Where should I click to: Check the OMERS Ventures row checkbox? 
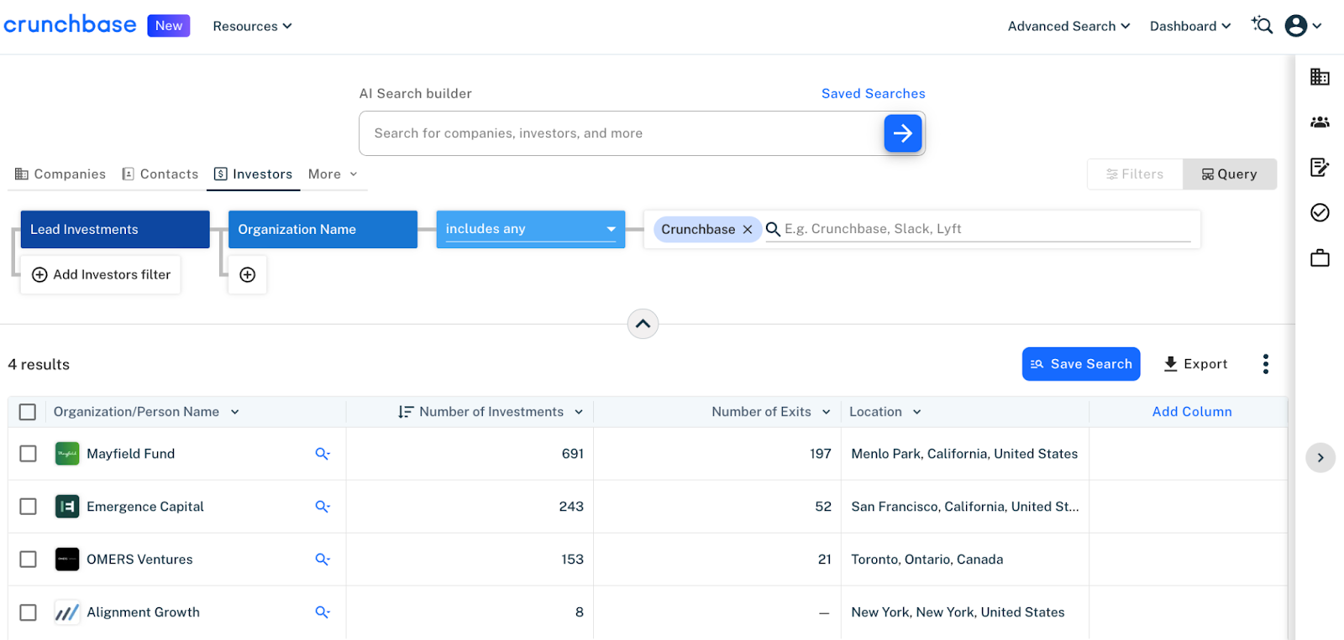click(28, 559)
